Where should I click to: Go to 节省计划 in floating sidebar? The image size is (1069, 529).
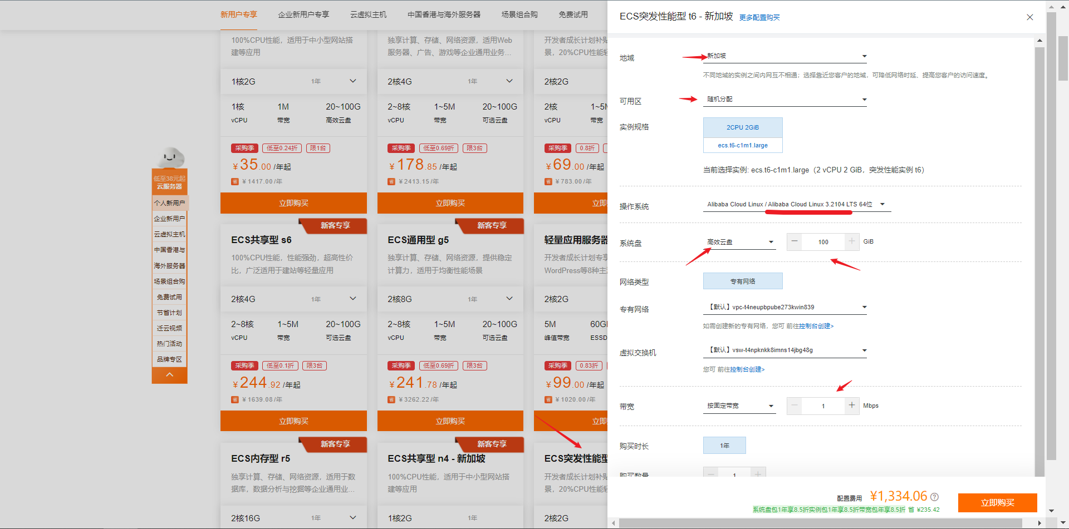click(169, 313)
